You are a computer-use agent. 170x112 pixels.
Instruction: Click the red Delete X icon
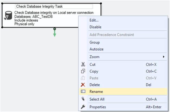point(83,85)
